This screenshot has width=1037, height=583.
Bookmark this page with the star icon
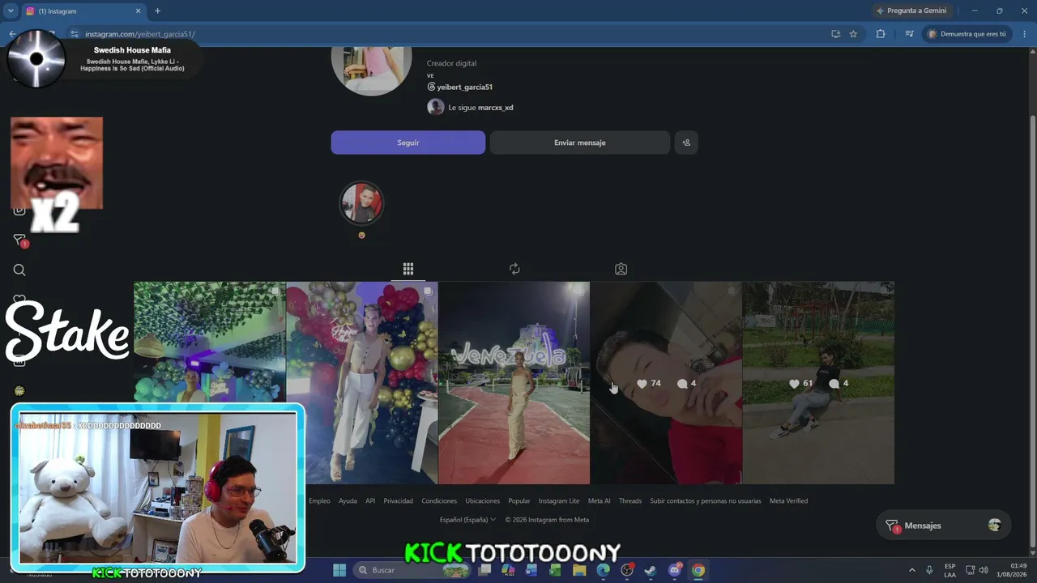(853, 34)
